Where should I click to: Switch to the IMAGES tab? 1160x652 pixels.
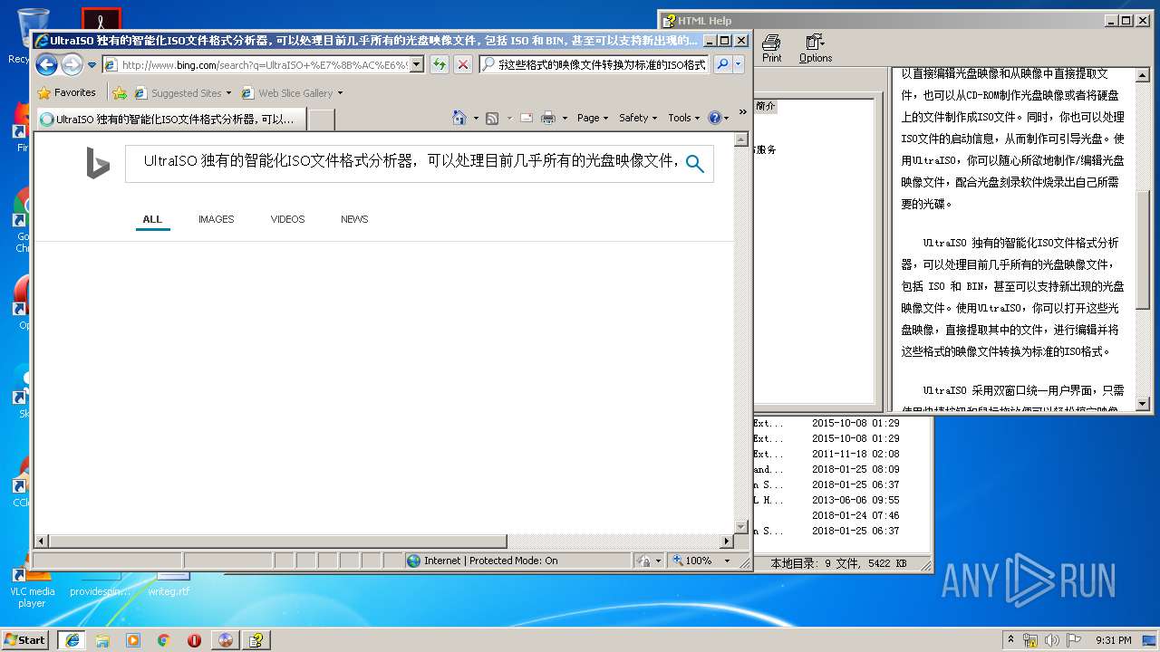point(217,219)
